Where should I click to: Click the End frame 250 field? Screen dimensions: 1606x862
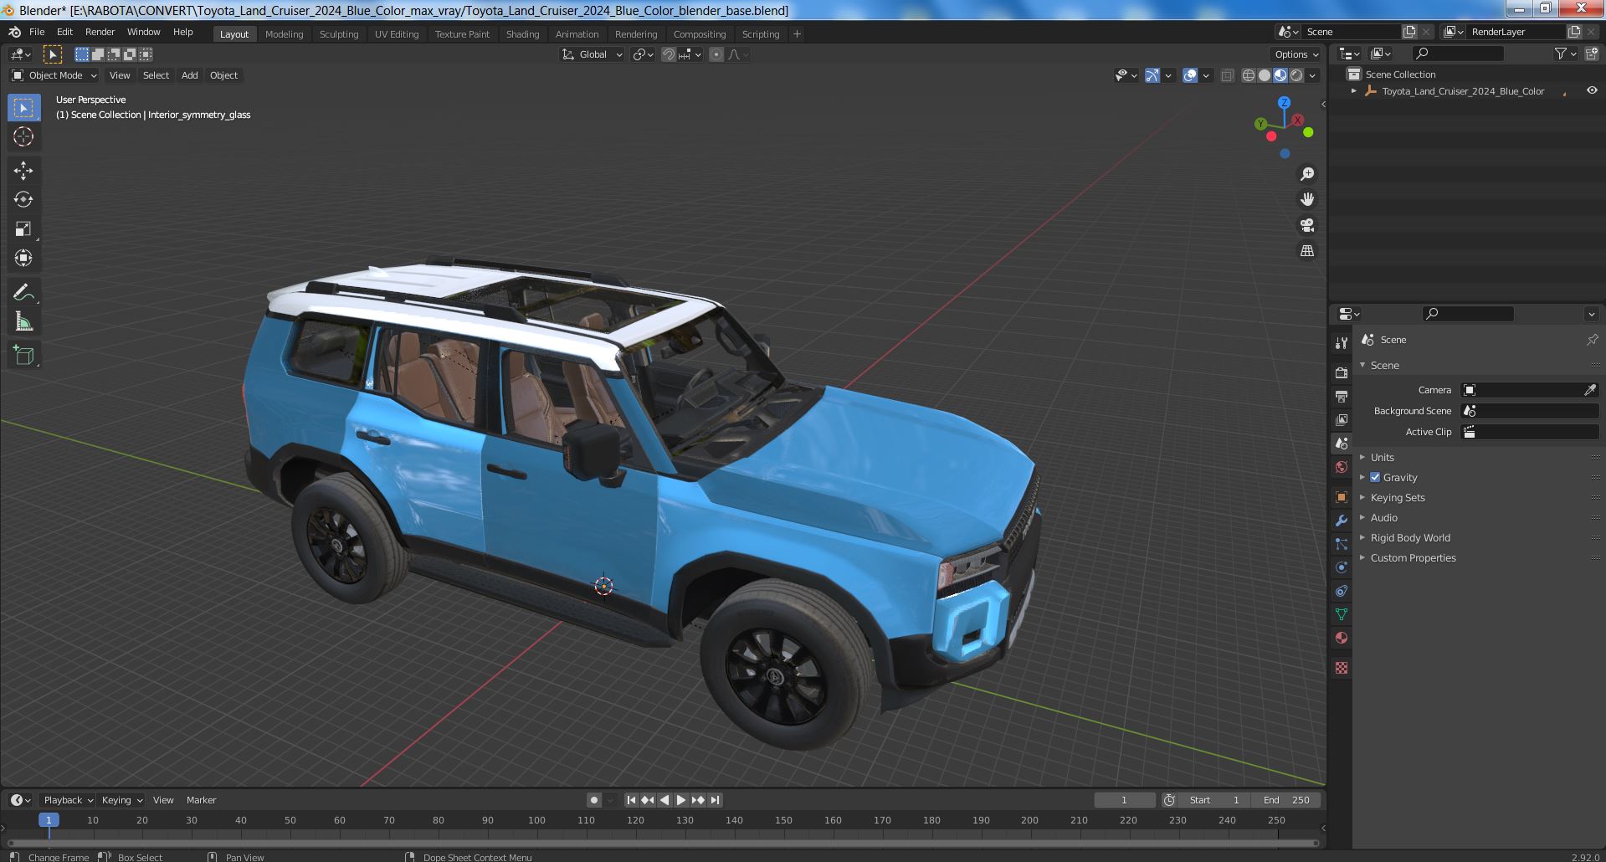coord(1285,800)
